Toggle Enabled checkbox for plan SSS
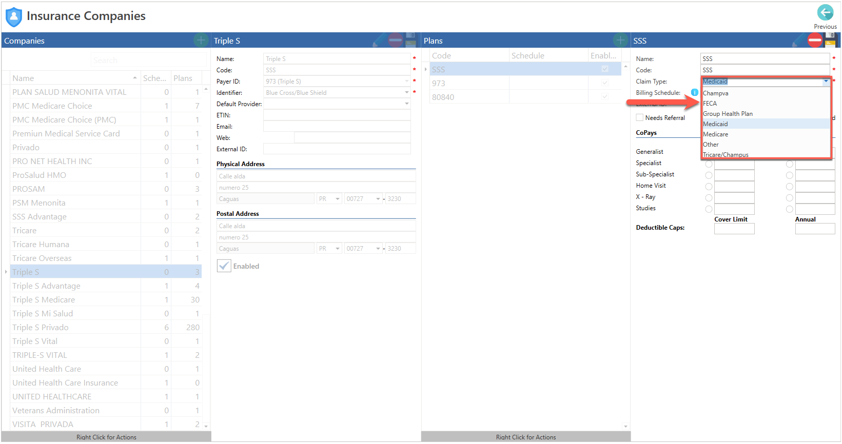The width and height of the screenshot is (842, 444). click(x=605, y=69)
